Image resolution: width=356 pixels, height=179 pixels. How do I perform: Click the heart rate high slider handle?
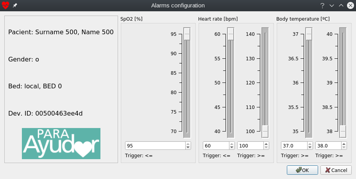(265, 131)
